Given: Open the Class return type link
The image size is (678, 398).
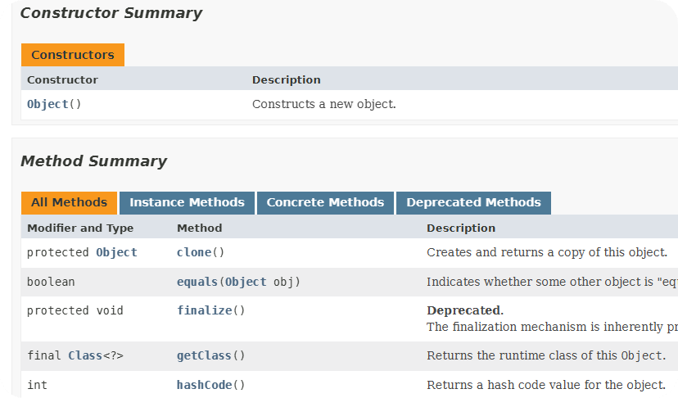Looking at the screenshot, I should (85, 355).
